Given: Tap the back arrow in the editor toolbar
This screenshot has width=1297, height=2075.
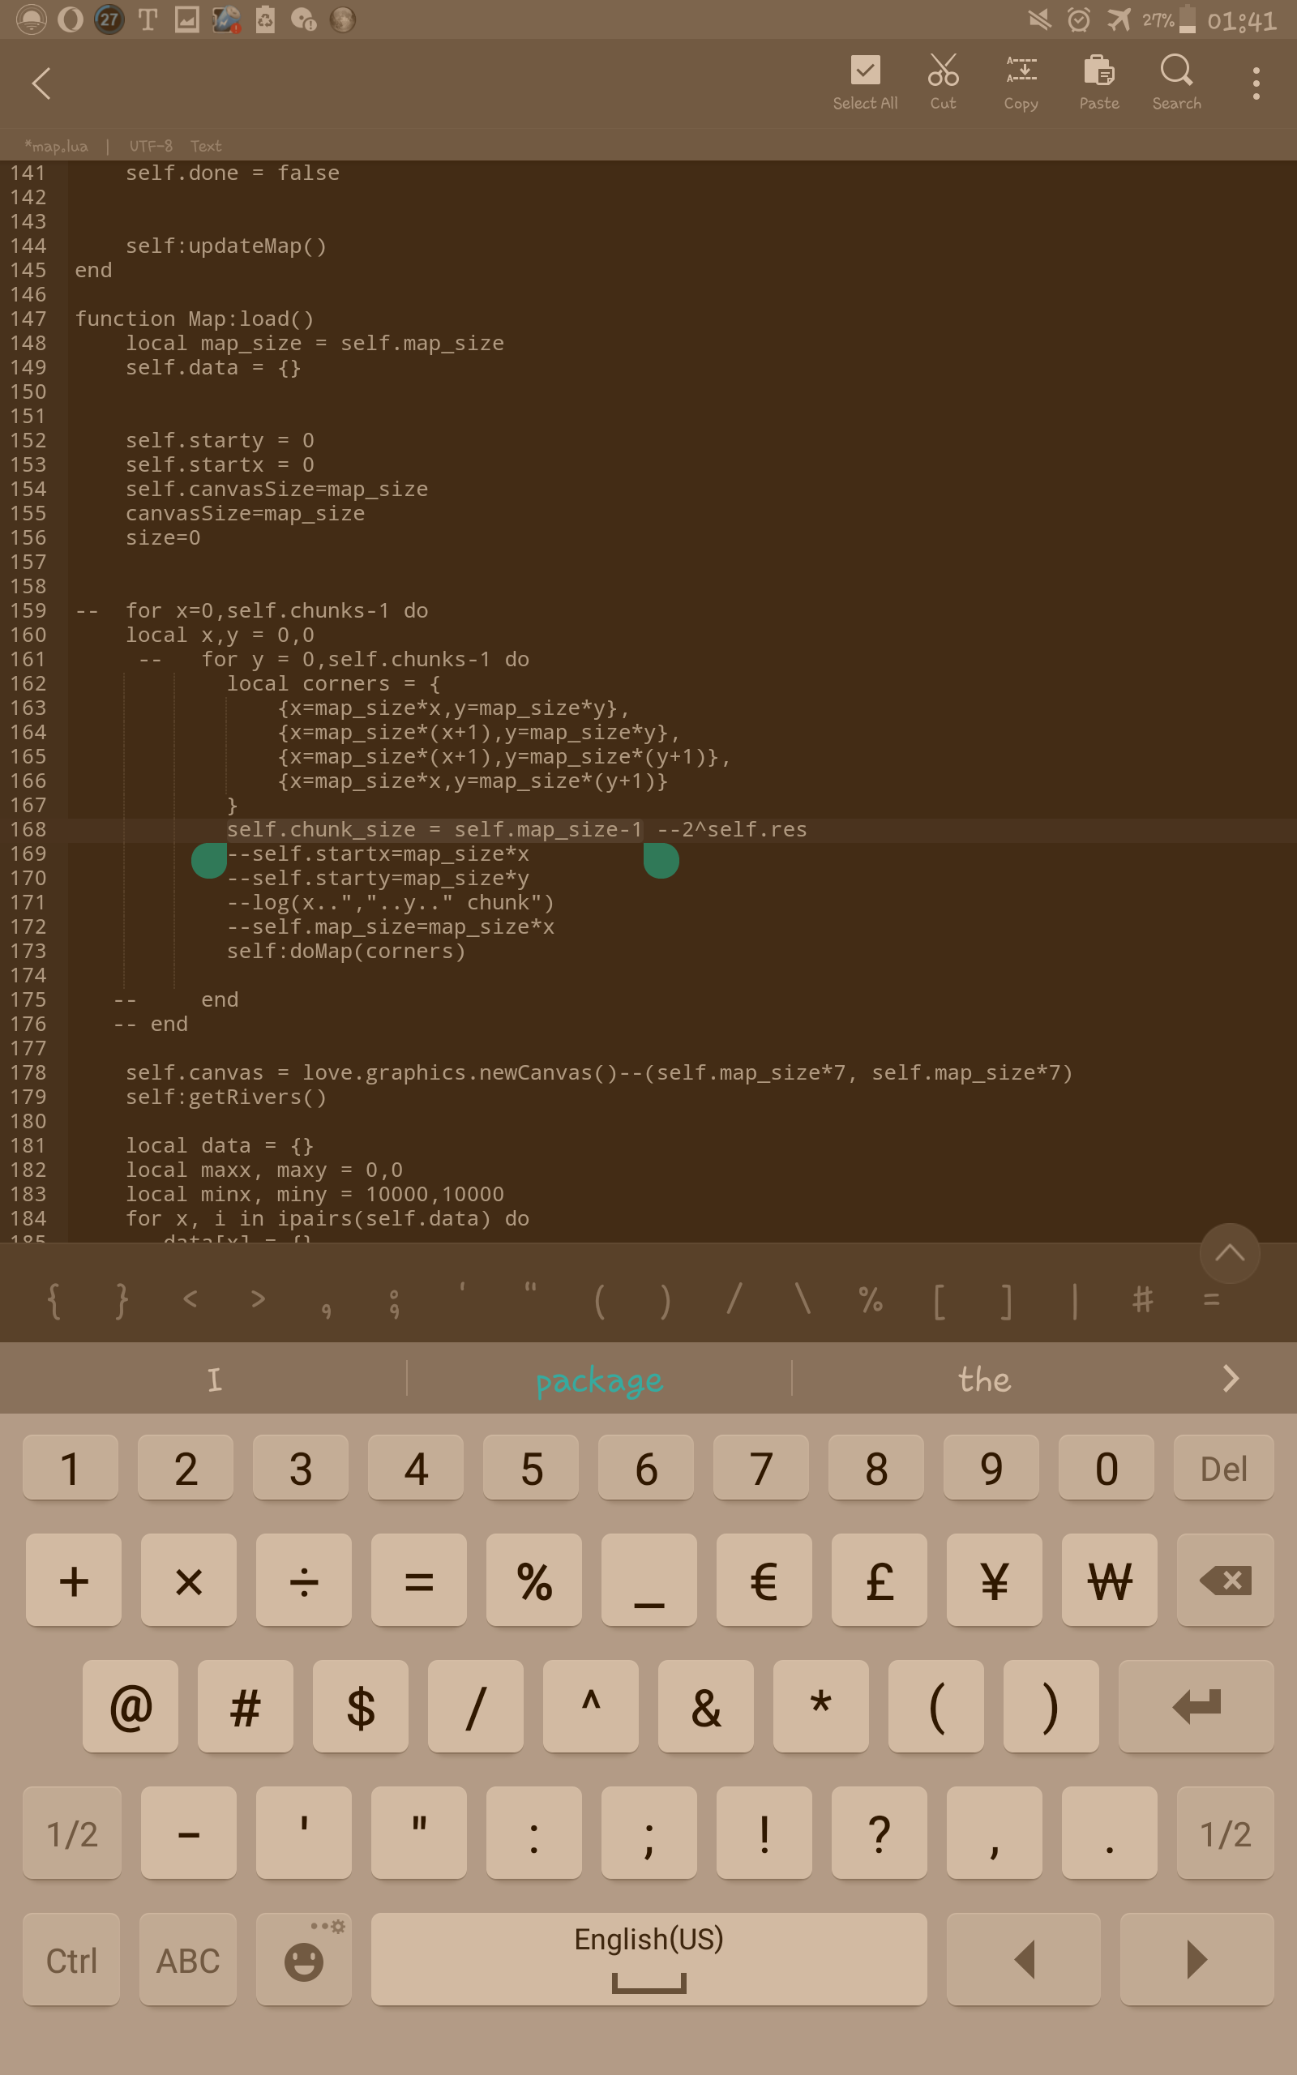Looking at the screenshot, I should tap(41, 83).
